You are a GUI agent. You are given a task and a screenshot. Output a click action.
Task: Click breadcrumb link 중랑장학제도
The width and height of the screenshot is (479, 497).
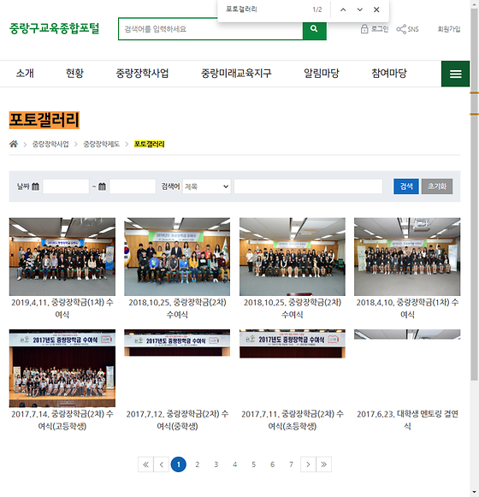[x=102, y=145]
